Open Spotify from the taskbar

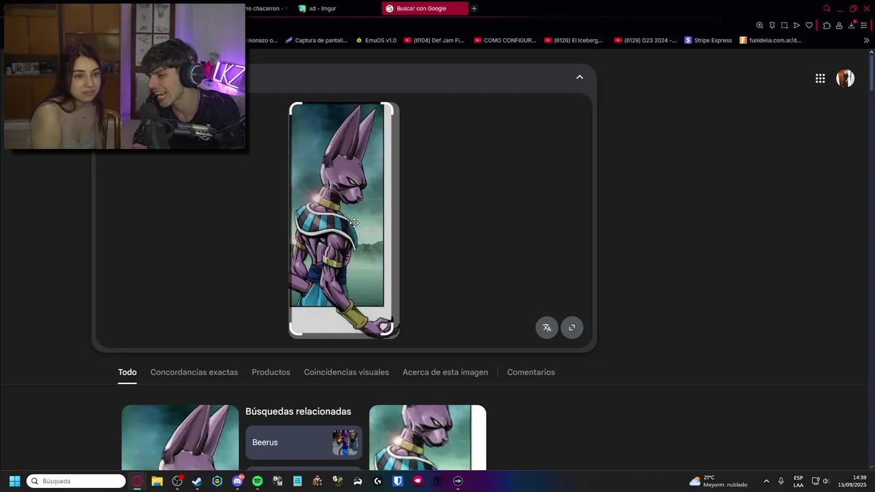[x=257, y=481]
